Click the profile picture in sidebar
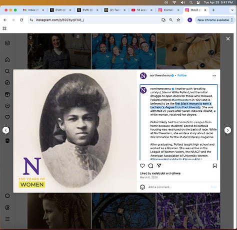The width and height of the screenshot is (237, 230). 7,141
